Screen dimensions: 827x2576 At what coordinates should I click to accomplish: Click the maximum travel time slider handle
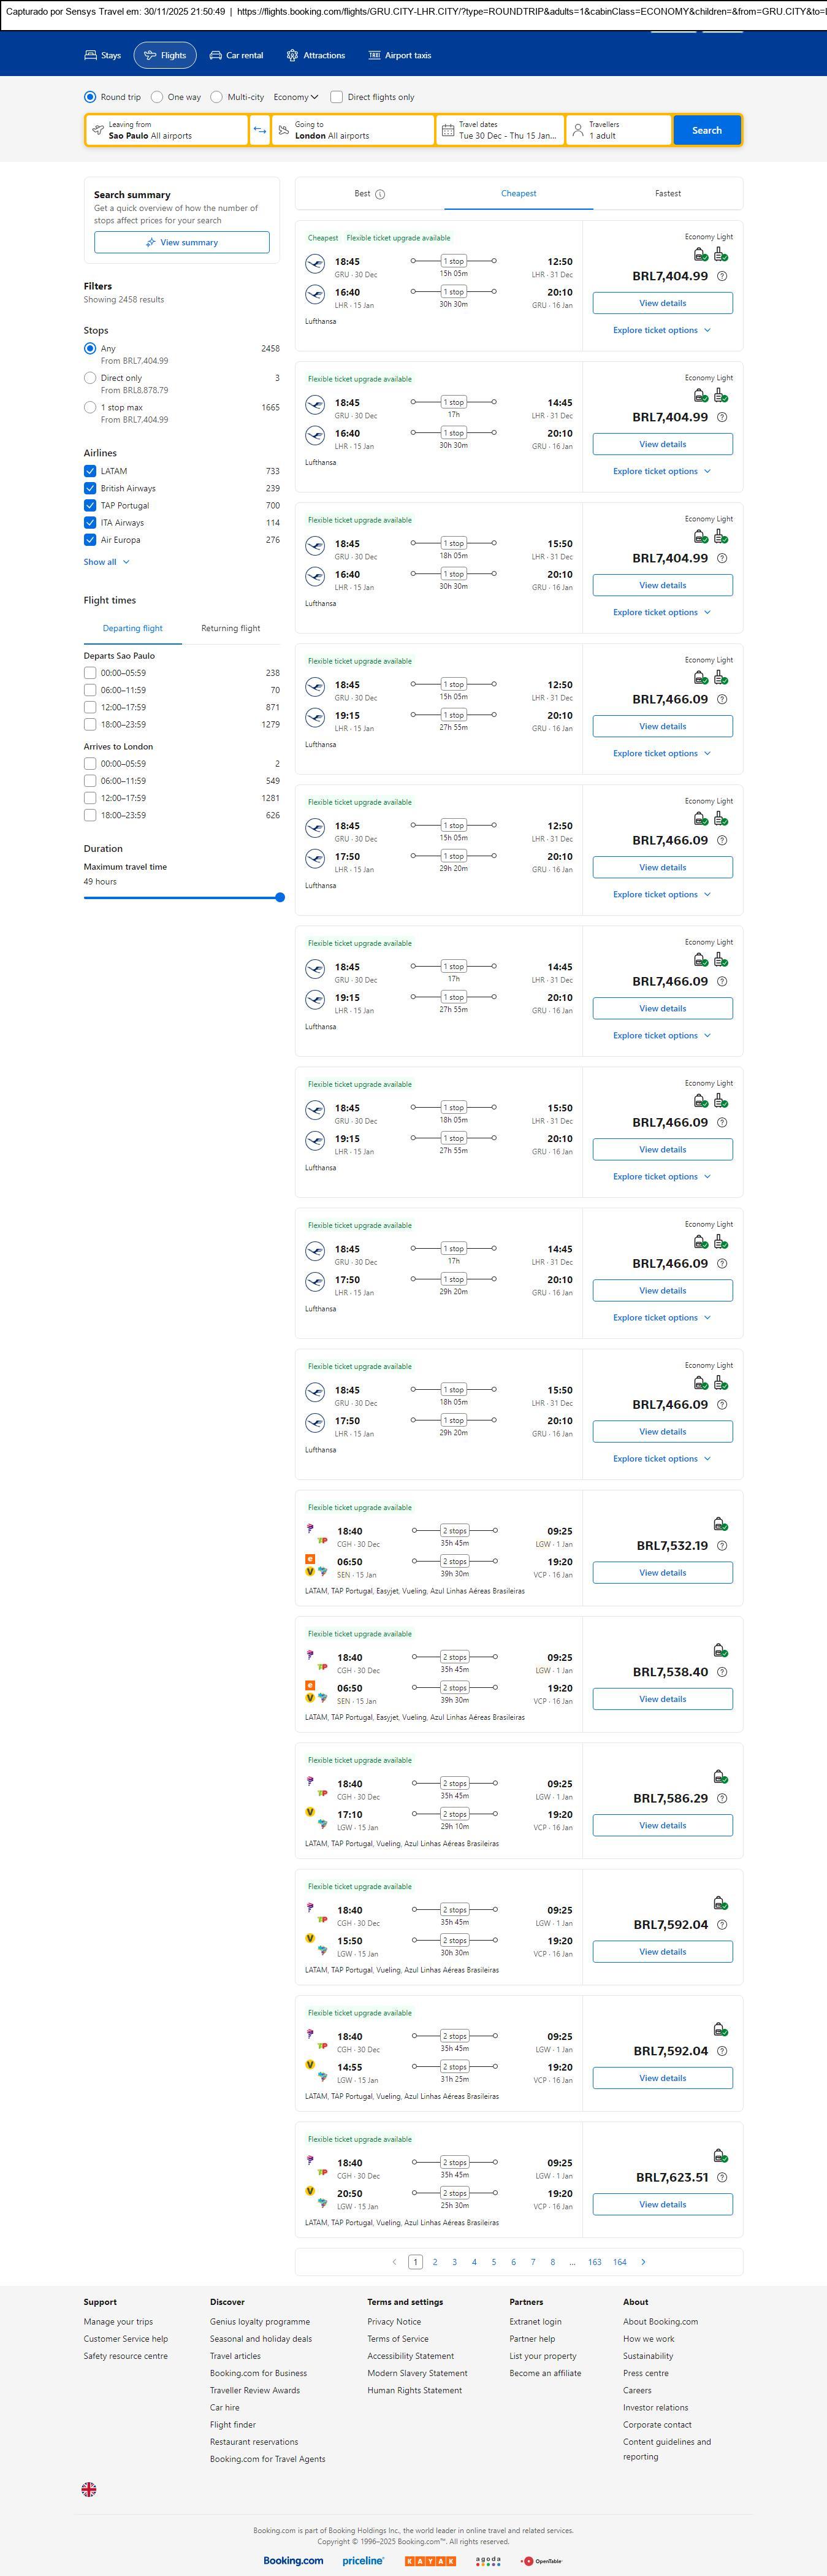coord(280,897)
